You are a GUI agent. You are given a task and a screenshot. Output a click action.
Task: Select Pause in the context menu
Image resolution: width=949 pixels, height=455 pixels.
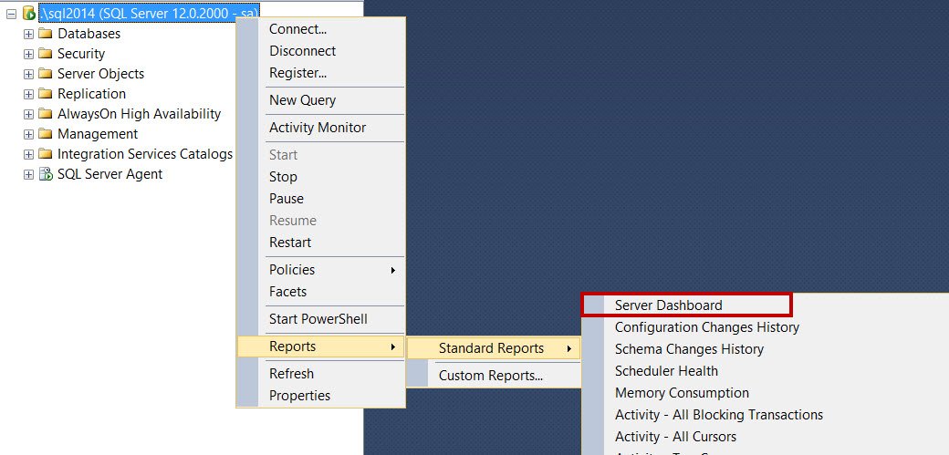point(321,199)
